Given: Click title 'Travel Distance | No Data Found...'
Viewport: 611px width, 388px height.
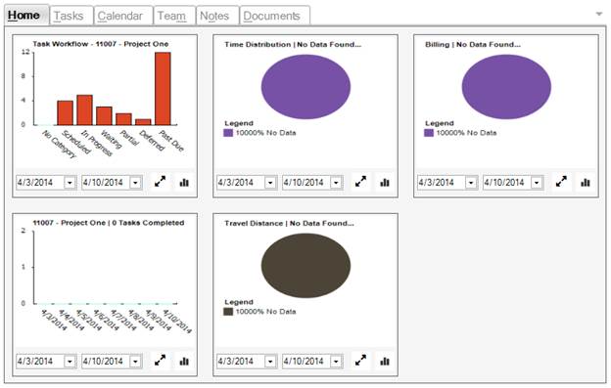Looking at the screenshot, I should 289,224.
